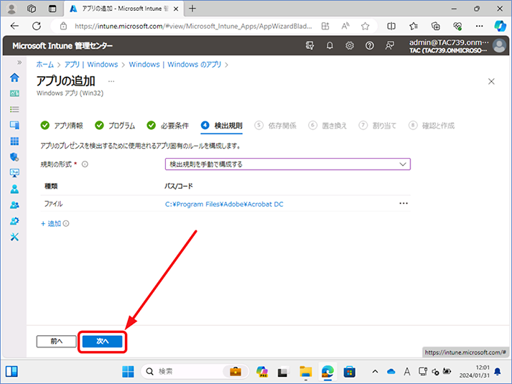
Task: Click the 前へ button
Action: point(56,341)
